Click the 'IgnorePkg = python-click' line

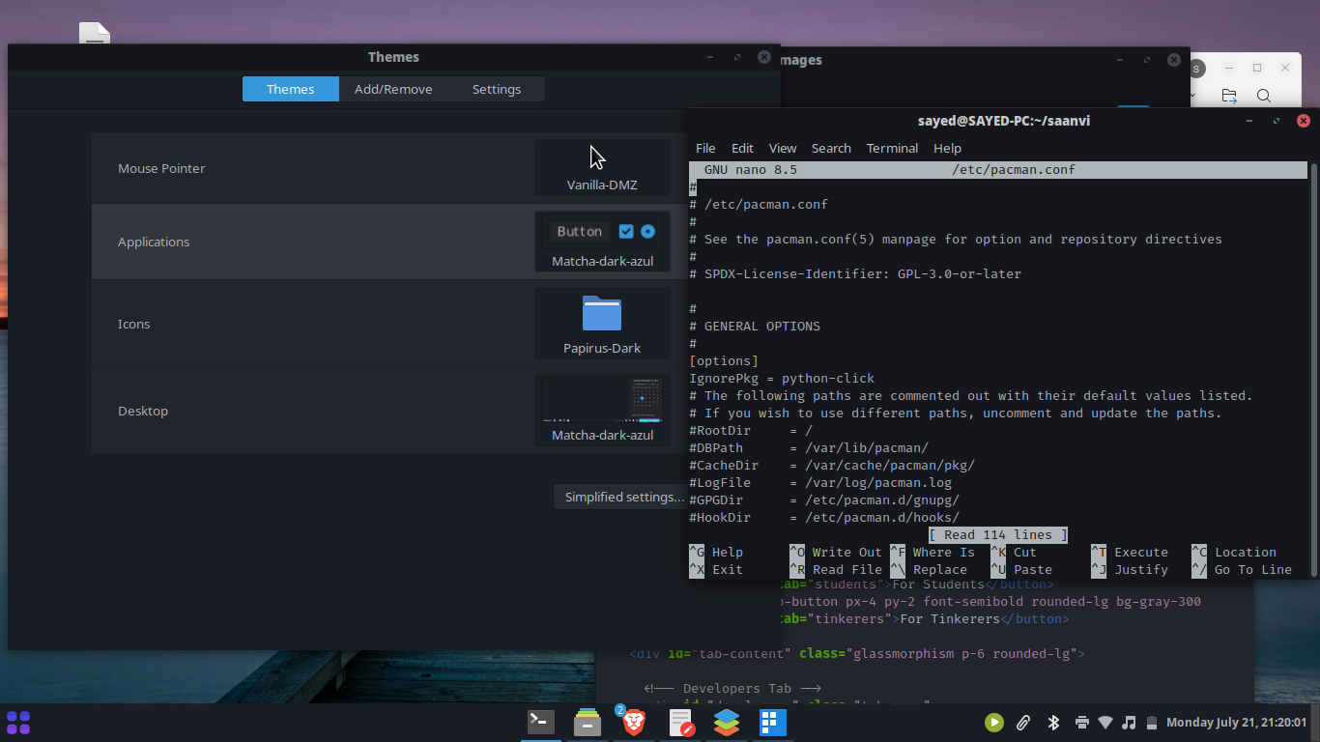tap(782, 378)
